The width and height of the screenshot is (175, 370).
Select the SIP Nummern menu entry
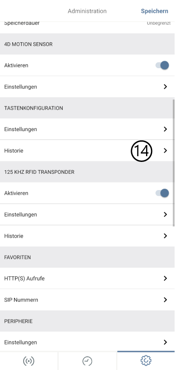tap(88, 300)
